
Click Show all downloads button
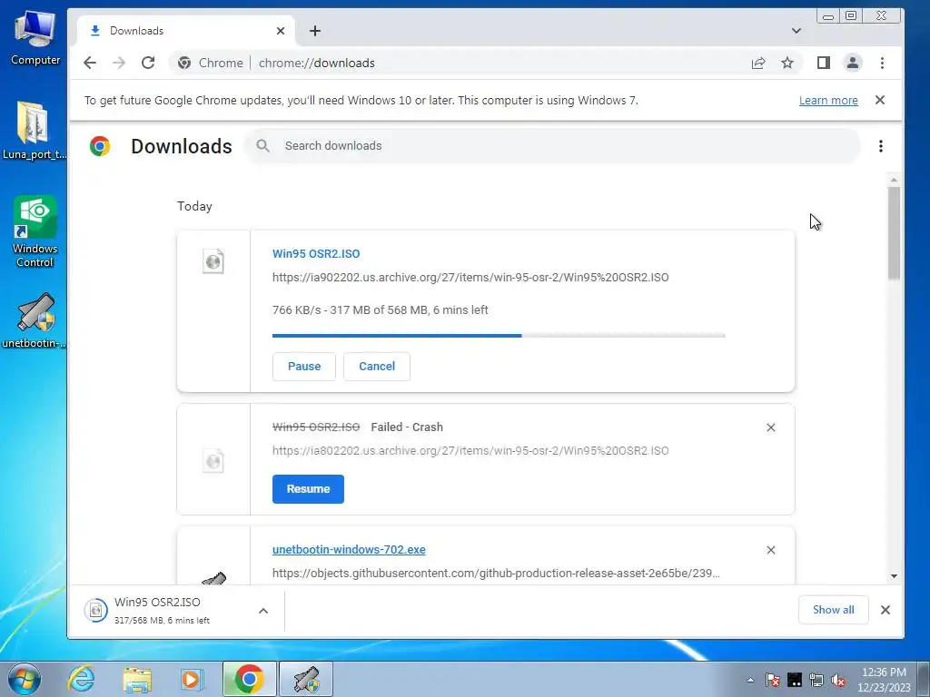click(834, 610)
